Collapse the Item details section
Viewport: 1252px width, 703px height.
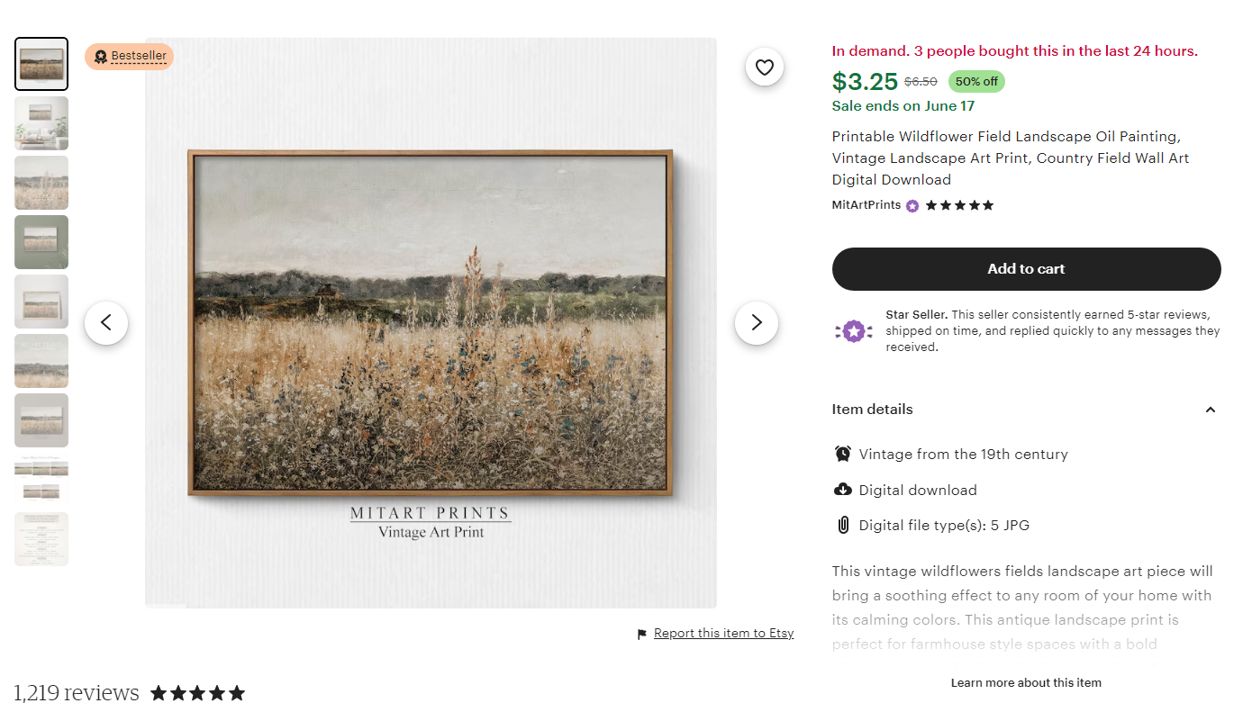(1210, 410)
